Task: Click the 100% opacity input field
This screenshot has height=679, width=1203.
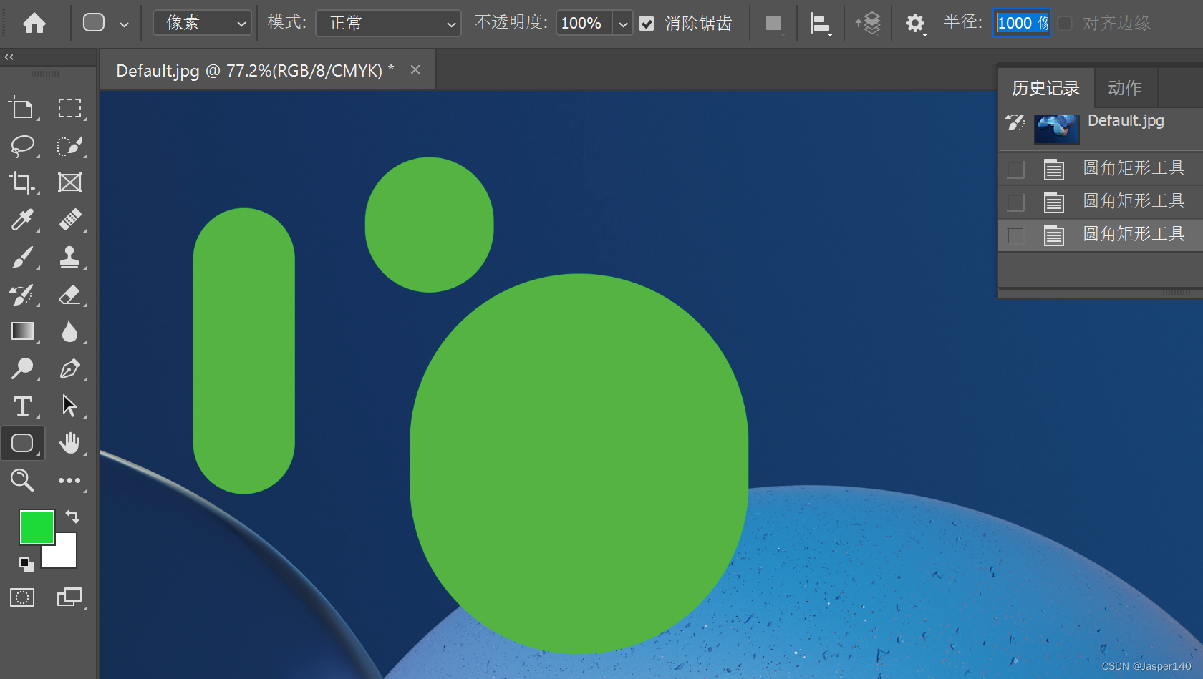Action: pyautogui.click(x=584, y=24)
